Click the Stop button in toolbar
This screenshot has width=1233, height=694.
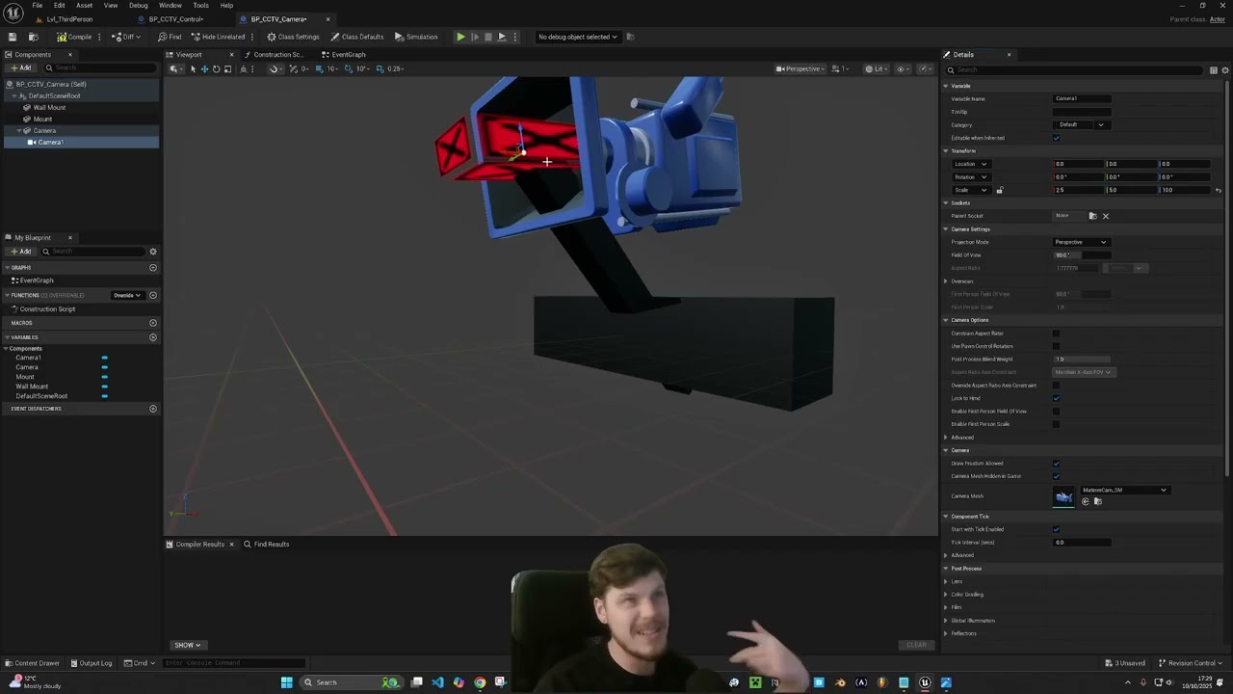(487, 37)
